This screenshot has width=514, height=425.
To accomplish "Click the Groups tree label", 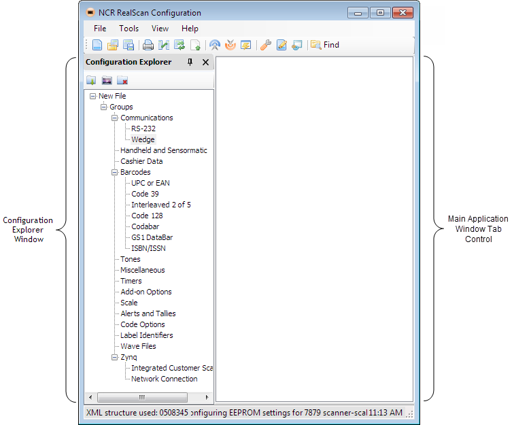I will [x=121, y=107].
